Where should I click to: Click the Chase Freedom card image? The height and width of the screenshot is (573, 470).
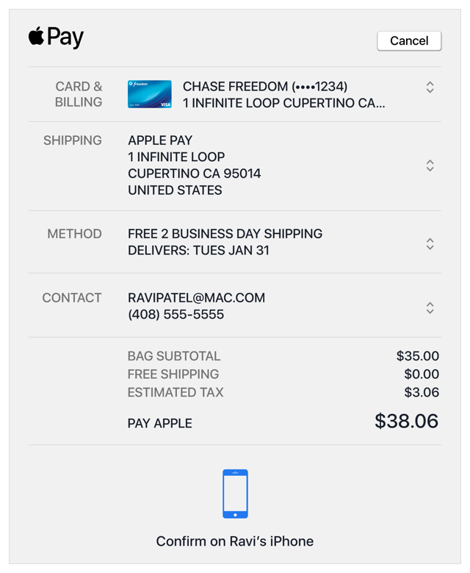pos(149,94)
